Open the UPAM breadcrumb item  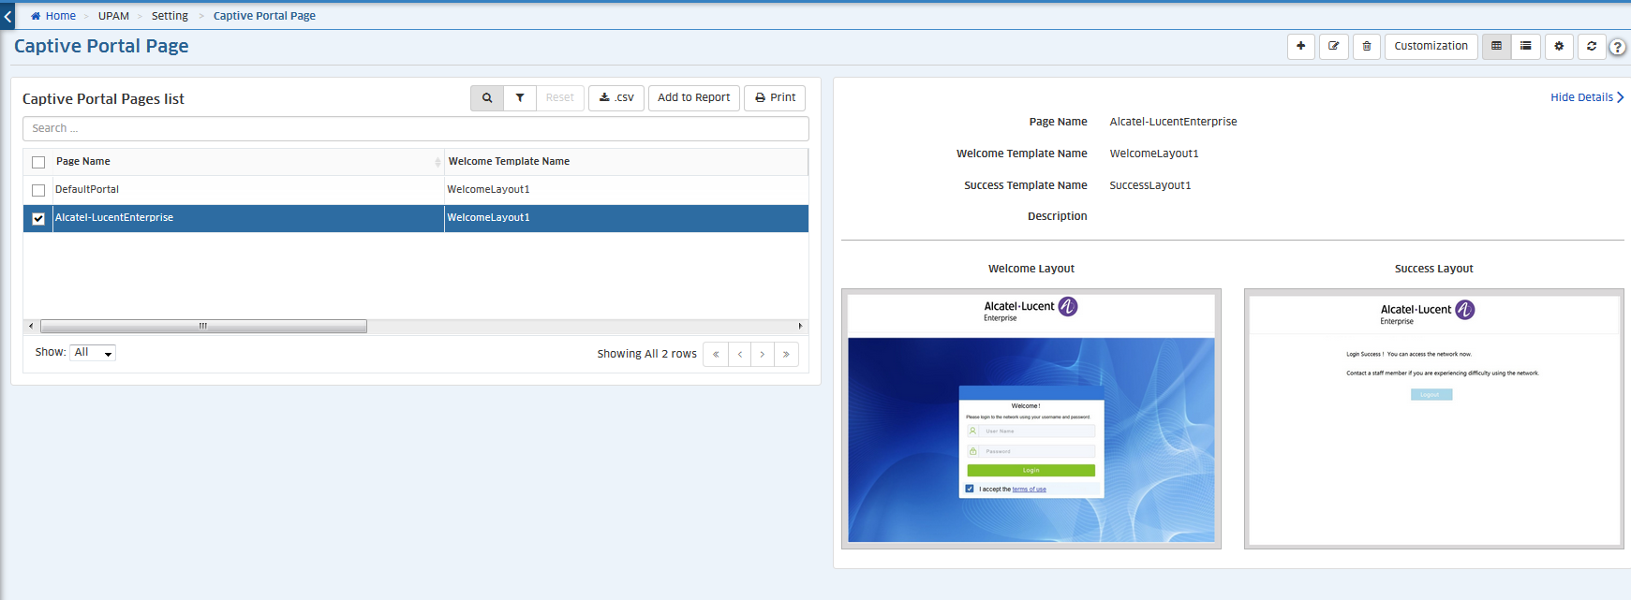coord(113,16)
